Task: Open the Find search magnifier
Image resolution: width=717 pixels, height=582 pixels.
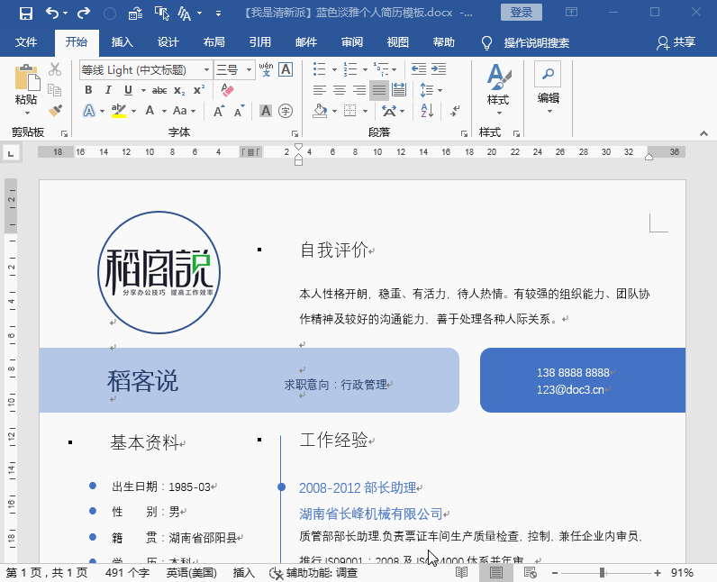Action: pos(548,74)
